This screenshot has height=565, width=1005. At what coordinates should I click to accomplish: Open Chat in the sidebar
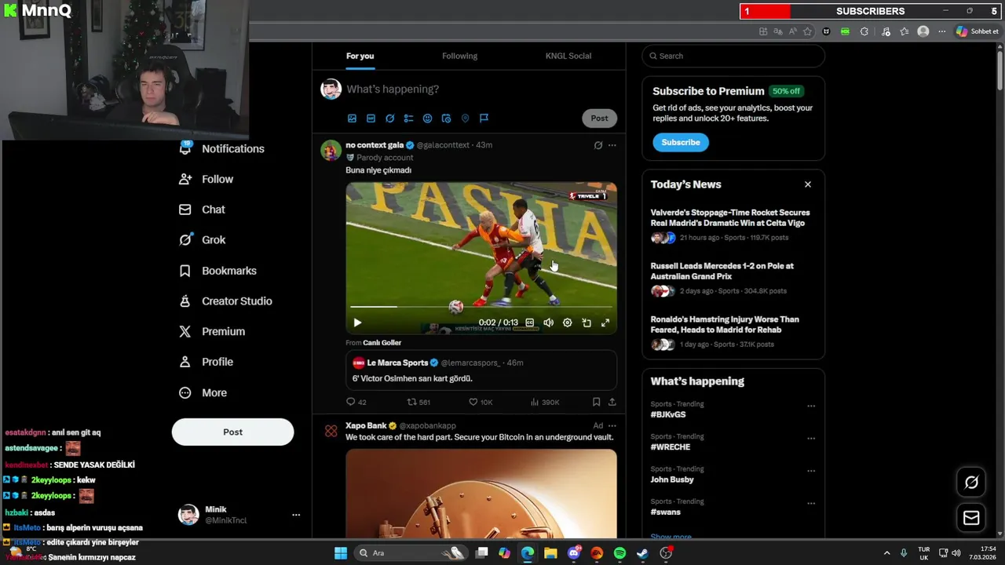click(203, 210)
